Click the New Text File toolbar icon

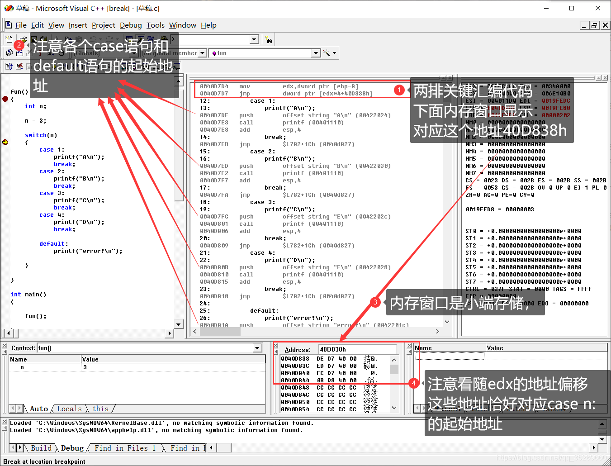pos(9,39)
